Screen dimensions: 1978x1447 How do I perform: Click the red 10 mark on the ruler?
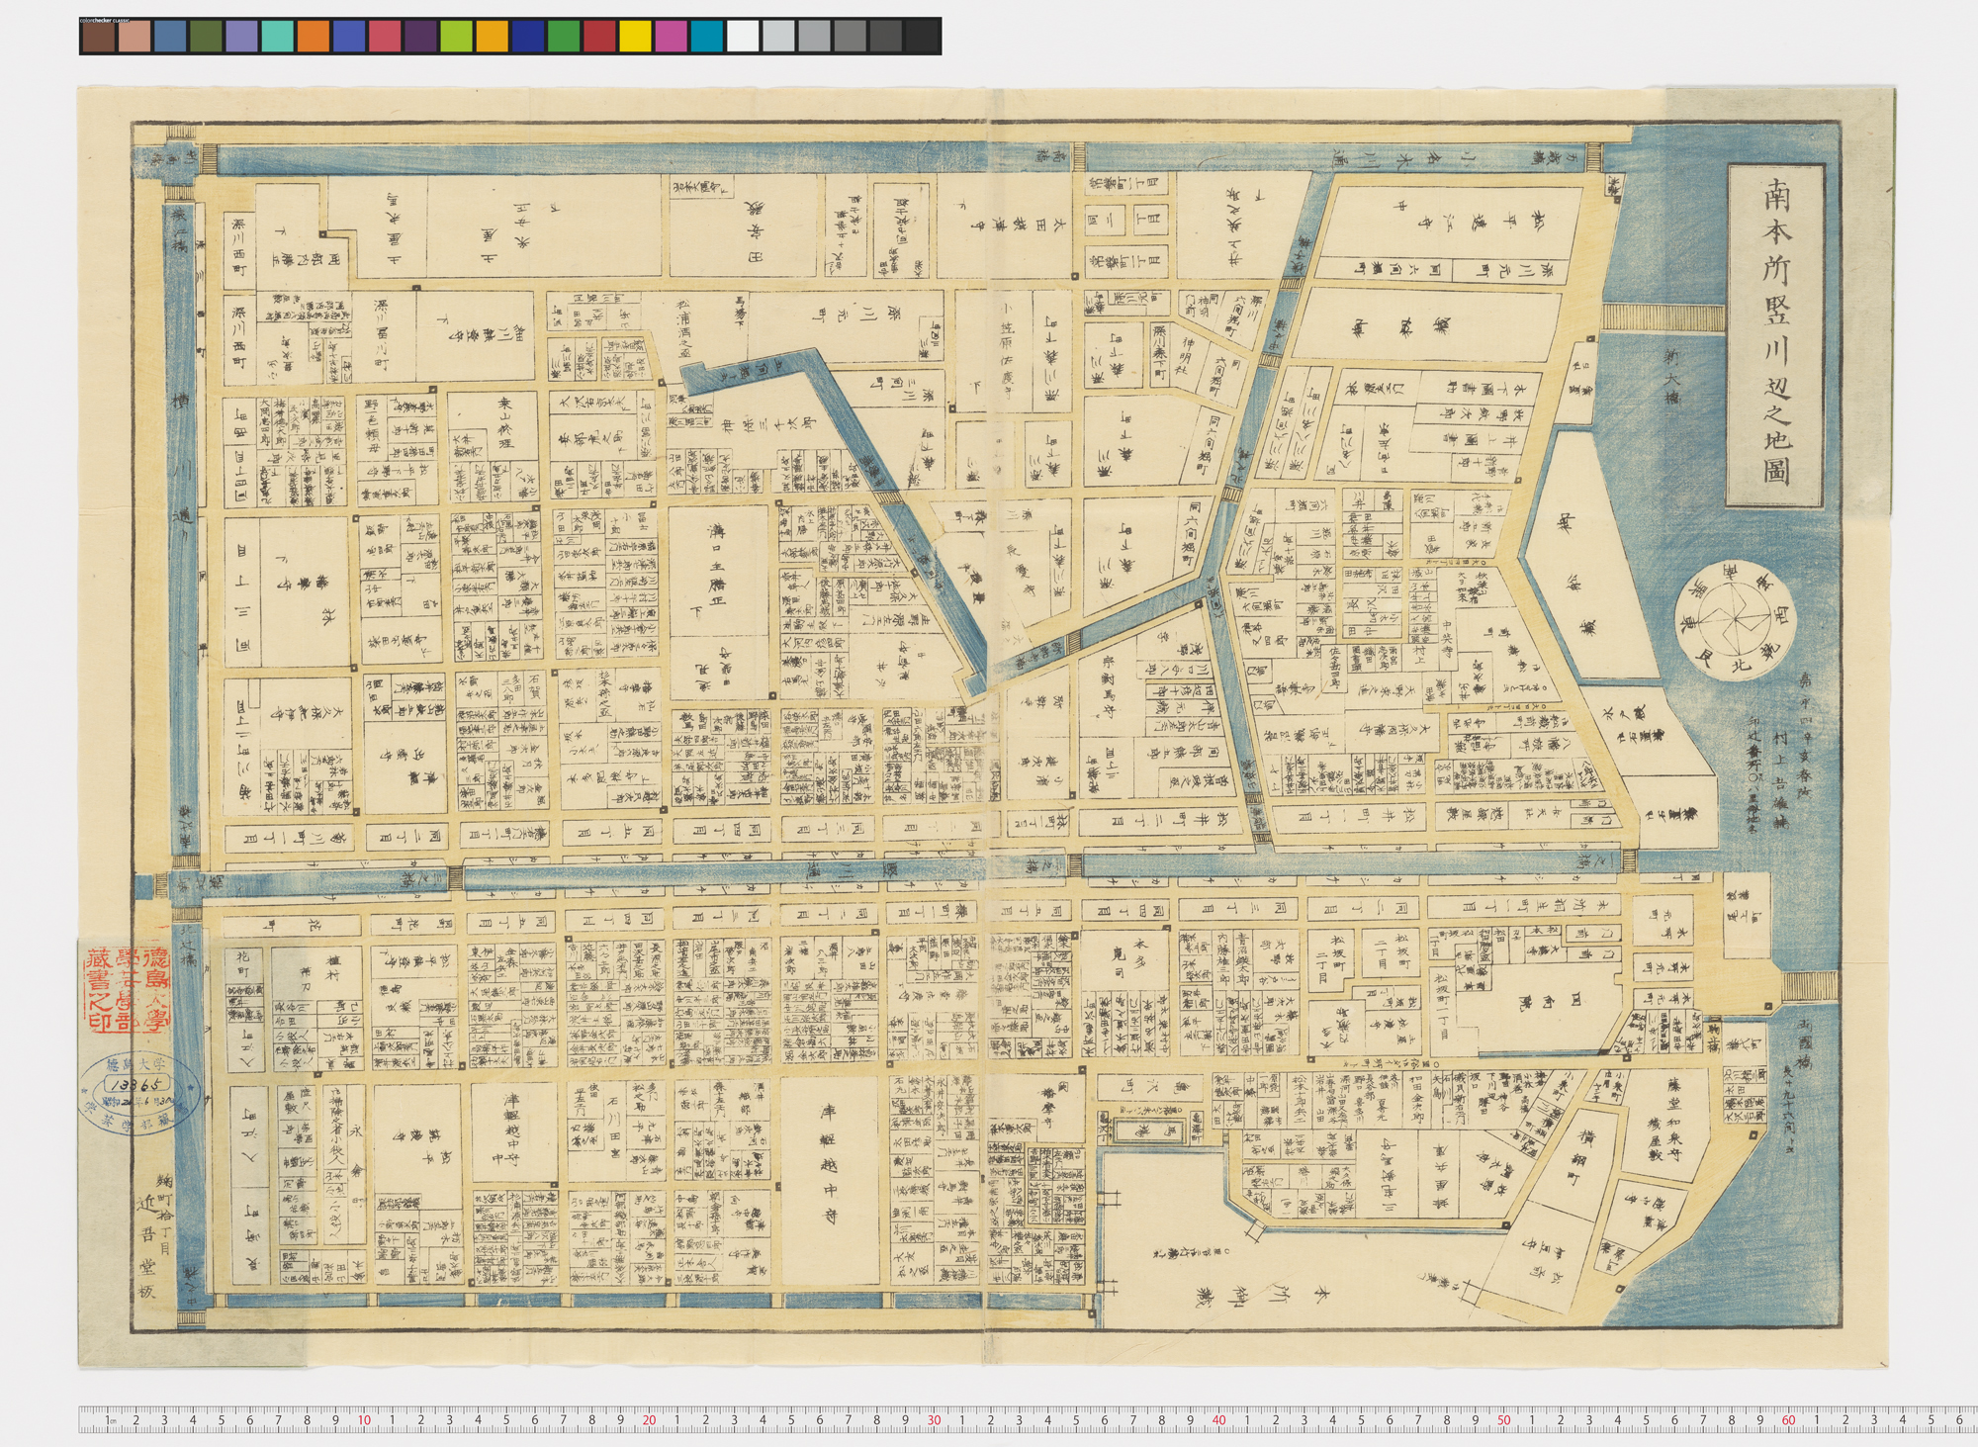364,1420
